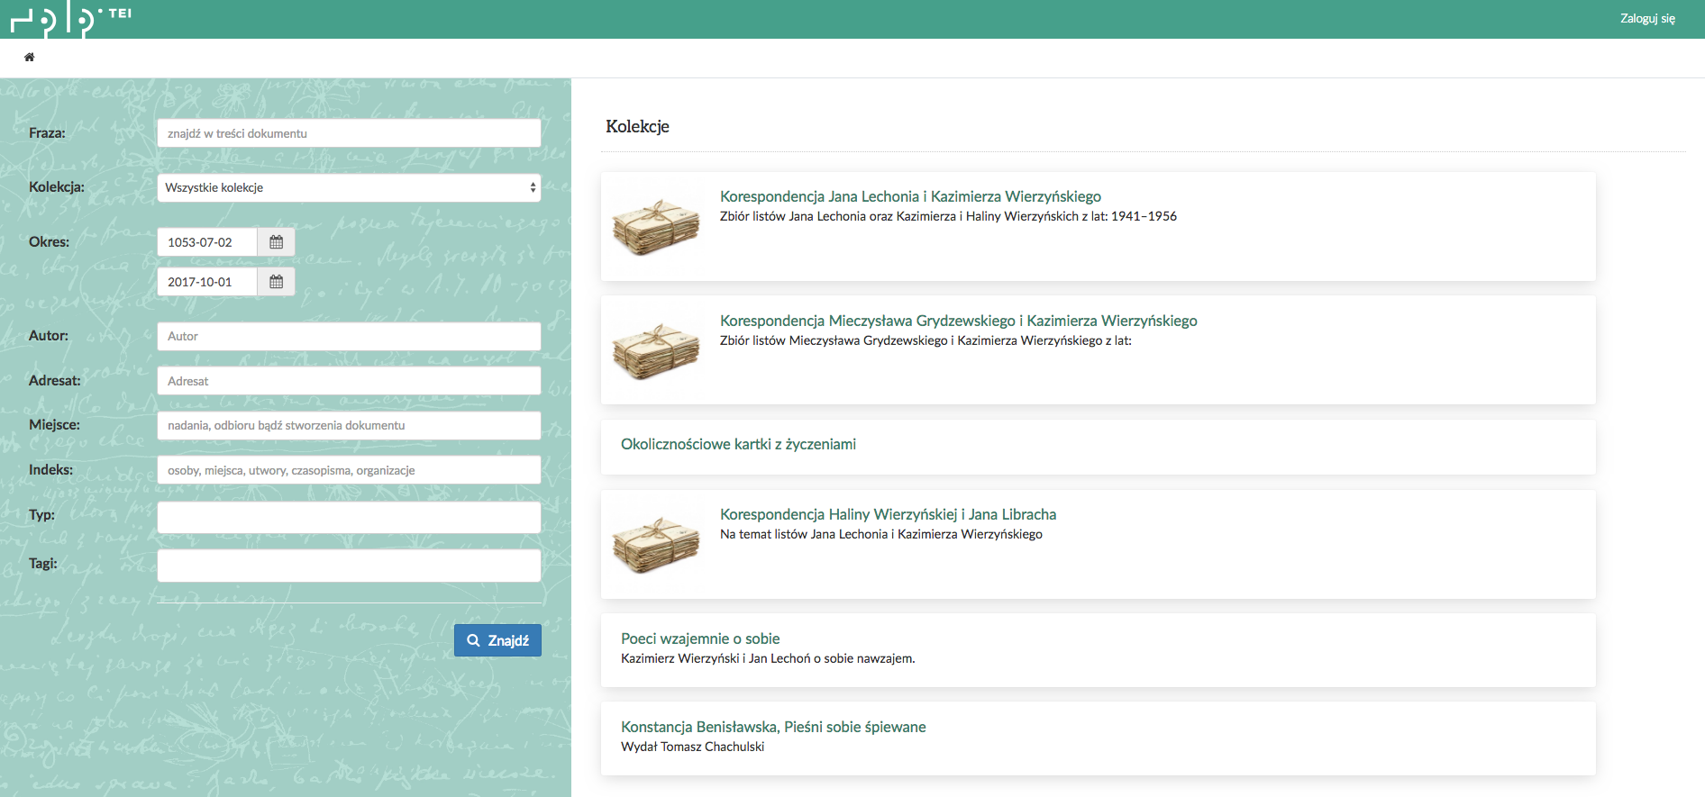Focus the Miejsce input field
This screenshot has width=1705, height=797.
(x=349, y=425)
